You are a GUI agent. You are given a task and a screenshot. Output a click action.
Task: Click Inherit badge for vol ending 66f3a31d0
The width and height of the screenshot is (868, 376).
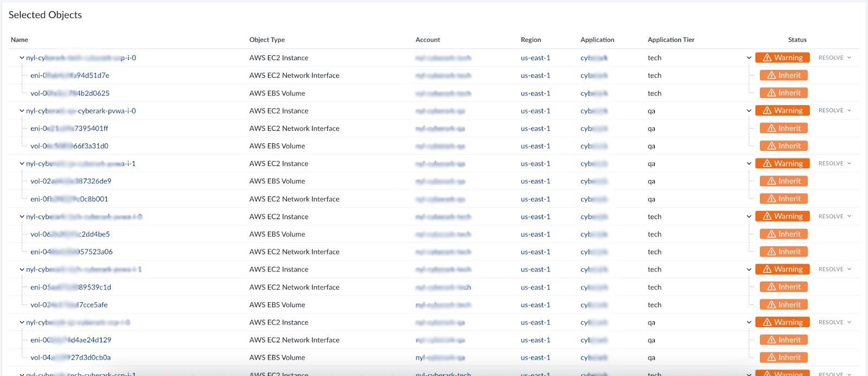(x=784, y=146)
